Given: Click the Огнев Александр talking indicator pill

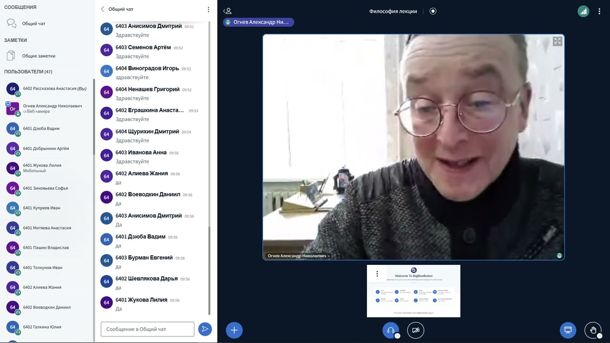Looking at the screenshot, I should click(x=258, y=22).
